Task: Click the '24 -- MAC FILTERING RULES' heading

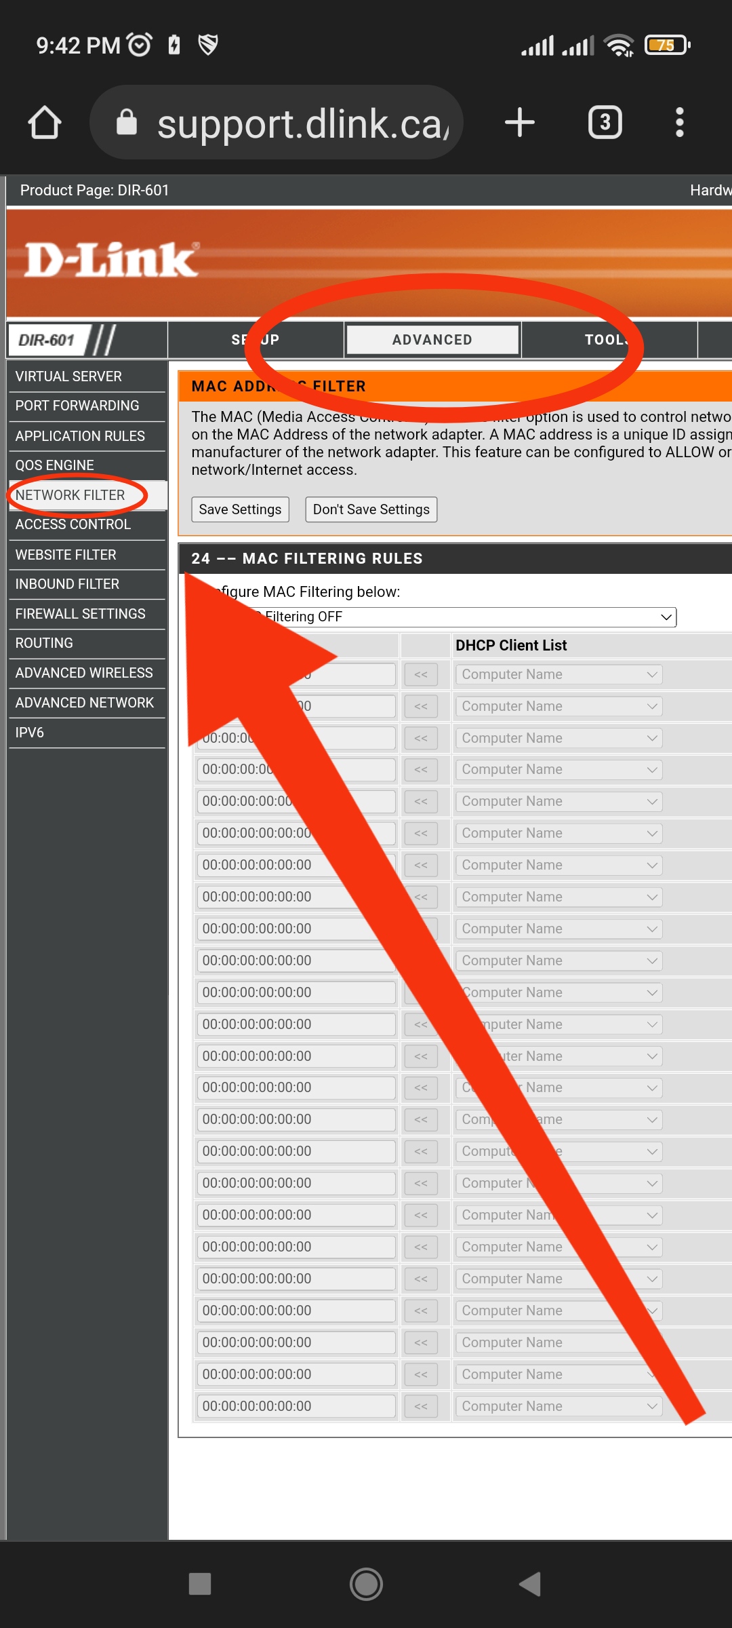Action: pyautogui.click(x=307, y=559)
